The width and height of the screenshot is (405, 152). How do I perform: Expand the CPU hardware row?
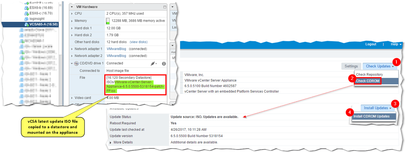(72, 14)
